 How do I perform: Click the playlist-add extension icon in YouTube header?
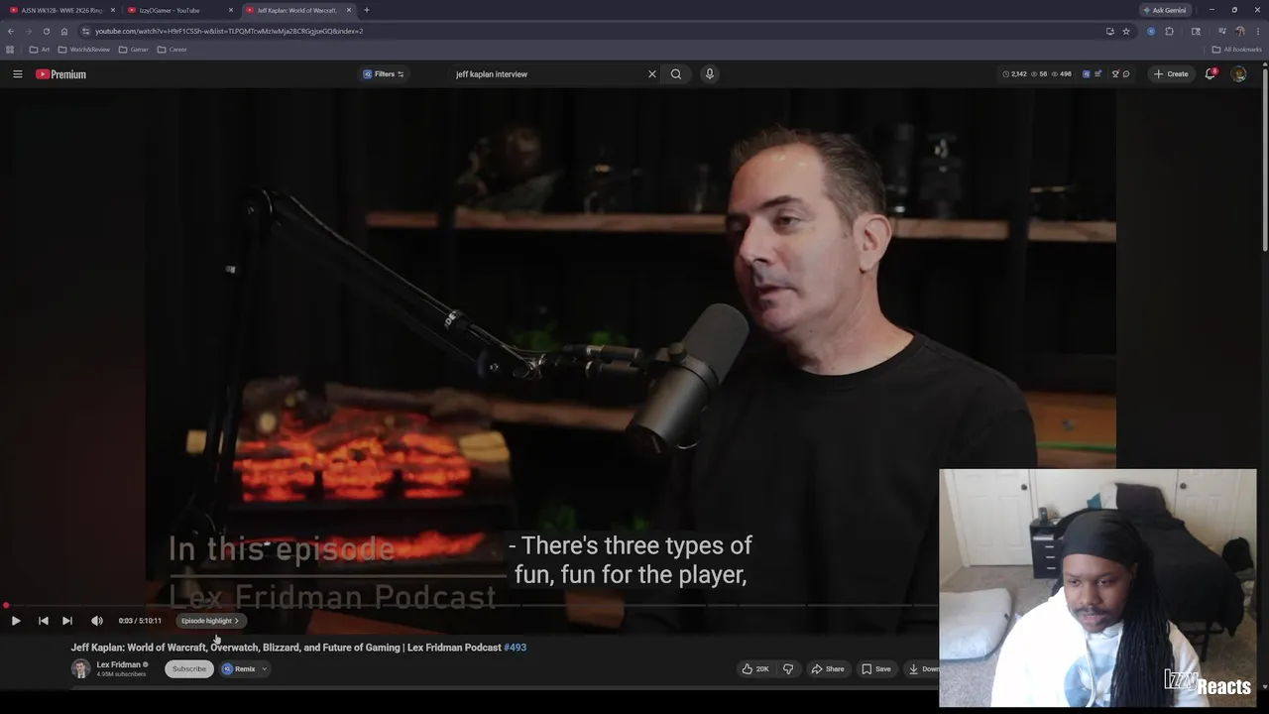point(1099,74)
